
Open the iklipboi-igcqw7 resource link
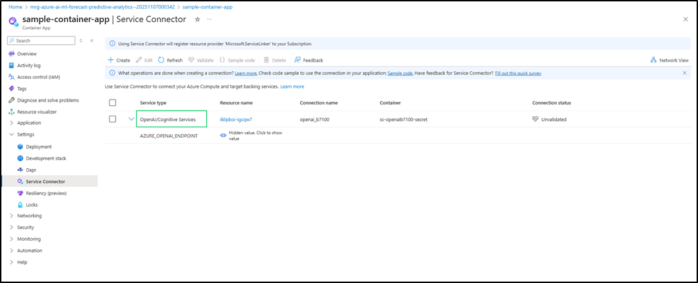pyautogui.click(x=236, y=119)
